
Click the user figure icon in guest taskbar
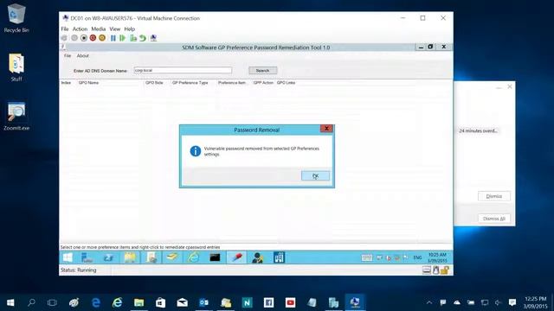(258, 257)
